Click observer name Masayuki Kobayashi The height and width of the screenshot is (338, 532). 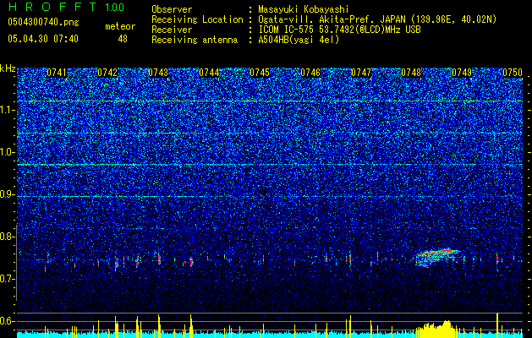pos(304,10)
